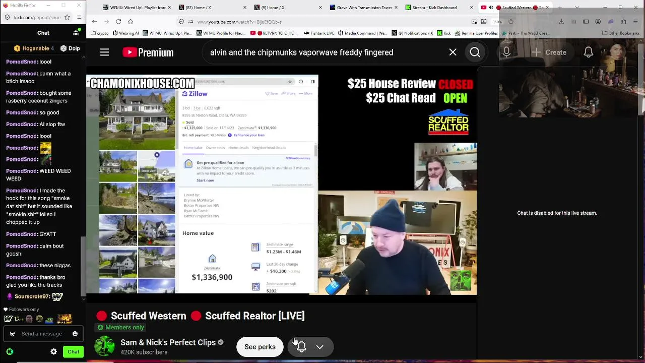The image size is (645, 363).
Task: Insert the fire emote from quick emotes
Action: click(64, 319)
